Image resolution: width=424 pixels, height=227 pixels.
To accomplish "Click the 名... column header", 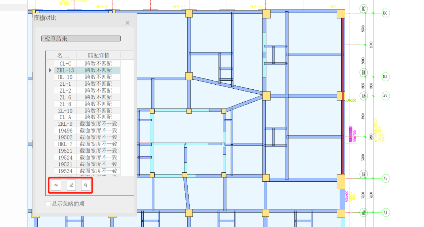I will tap(63, 55).
